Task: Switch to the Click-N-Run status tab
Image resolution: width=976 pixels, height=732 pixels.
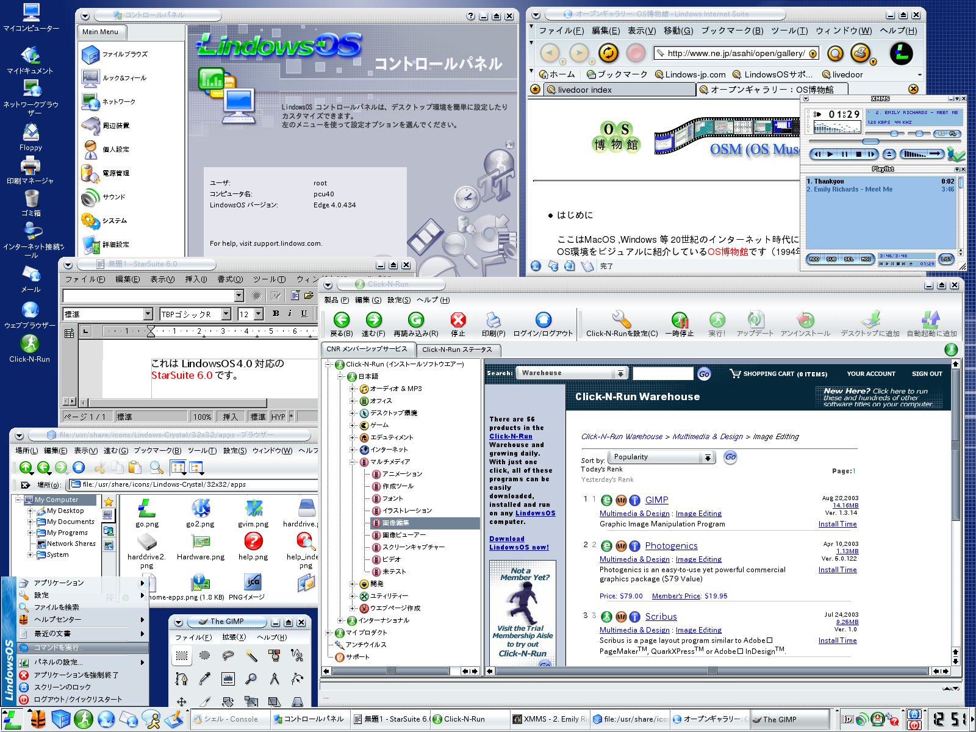Action: (457, 350)
